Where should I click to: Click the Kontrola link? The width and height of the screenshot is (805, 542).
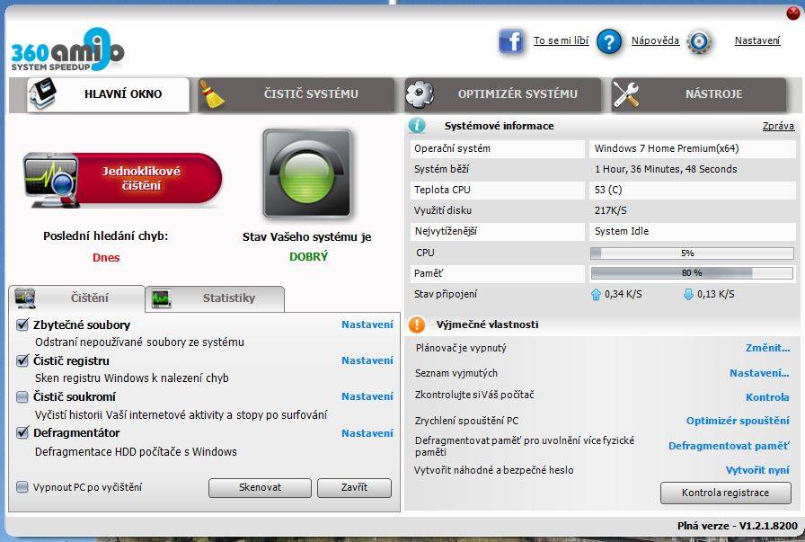tap(767, 397)
